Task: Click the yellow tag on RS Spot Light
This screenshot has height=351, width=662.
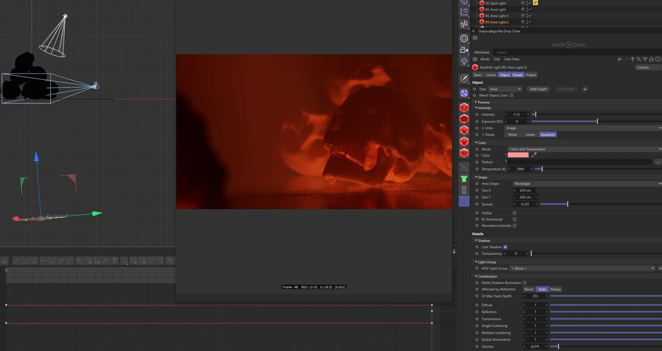Action: [535, 3]
